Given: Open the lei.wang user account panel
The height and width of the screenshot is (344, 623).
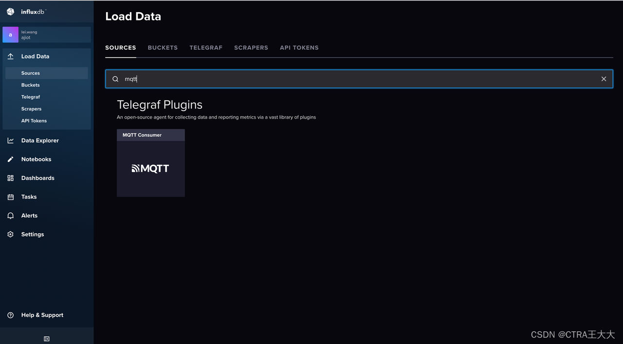Looking at the screenshot, I should [46, 34].
